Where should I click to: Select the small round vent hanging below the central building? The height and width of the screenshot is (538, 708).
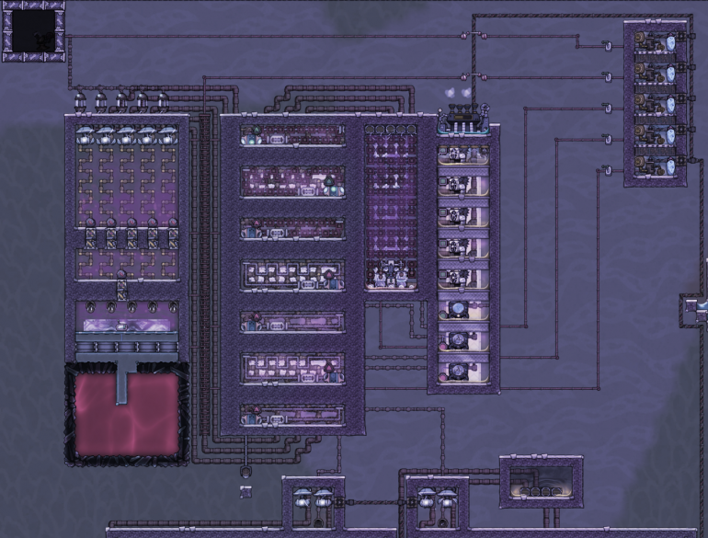[x=246, y=472]
